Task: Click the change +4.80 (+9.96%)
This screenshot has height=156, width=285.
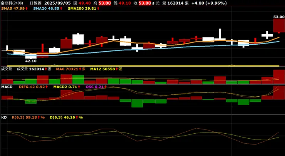Action: coord(209,3)
